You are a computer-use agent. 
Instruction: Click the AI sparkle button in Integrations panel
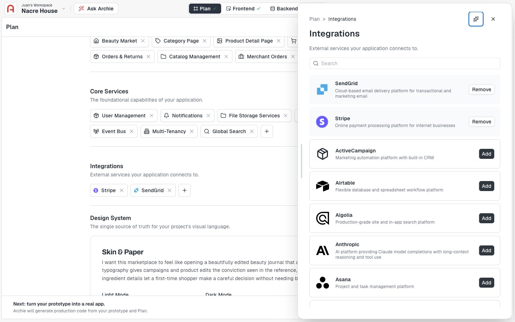pos(476,19)
